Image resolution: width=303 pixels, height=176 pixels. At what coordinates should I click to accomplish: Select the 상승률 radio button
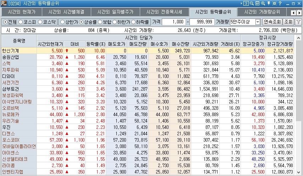click(x=81, y=22)
